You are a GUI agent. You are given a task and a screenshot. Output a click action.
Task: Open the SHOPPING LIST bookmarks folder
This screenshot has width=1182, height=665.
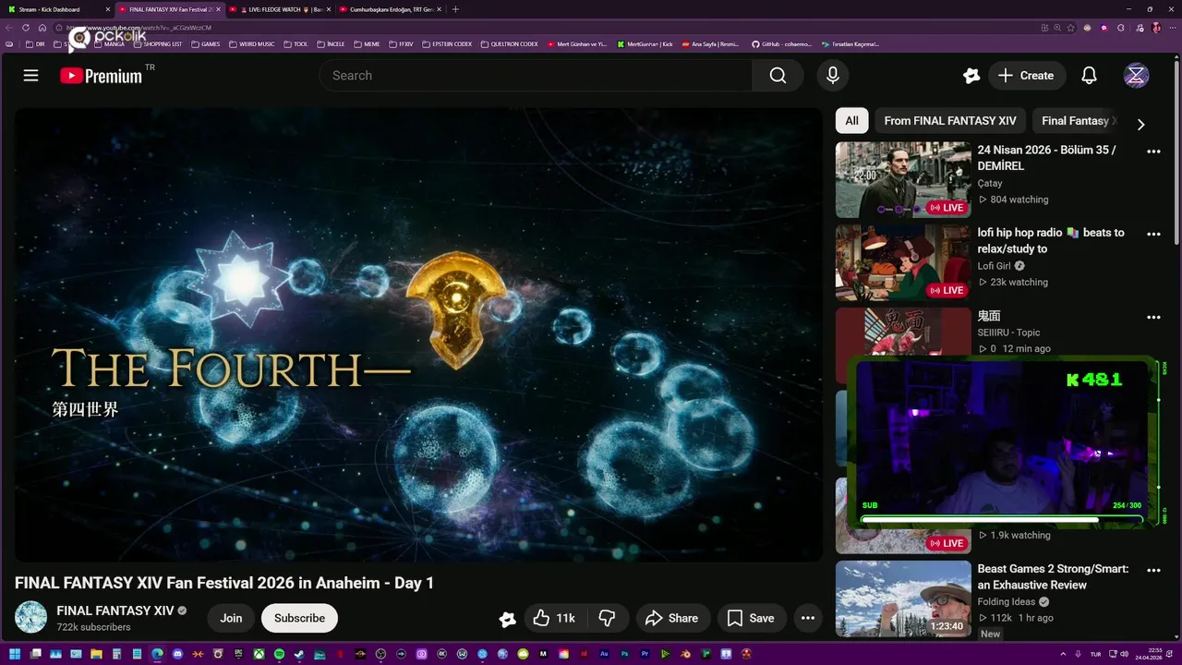click(x=157, y=44)
